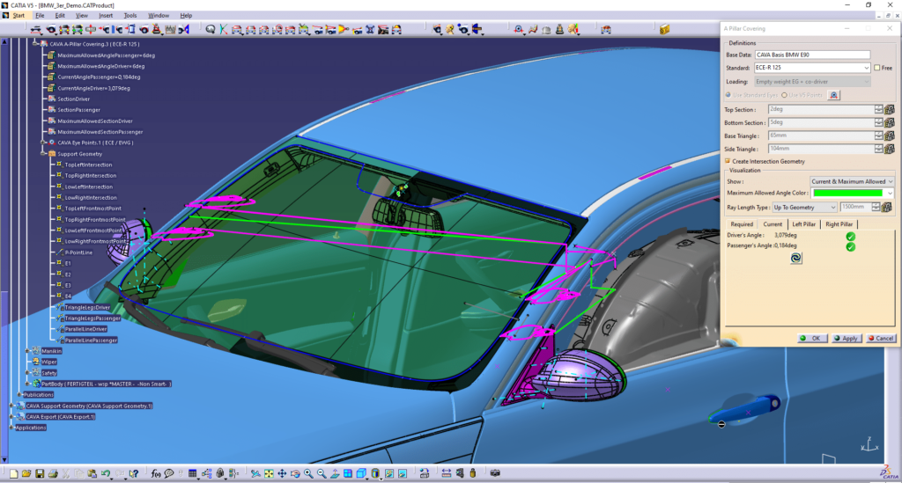Click the Zoom Out magnifier icon

pos(322,474)
